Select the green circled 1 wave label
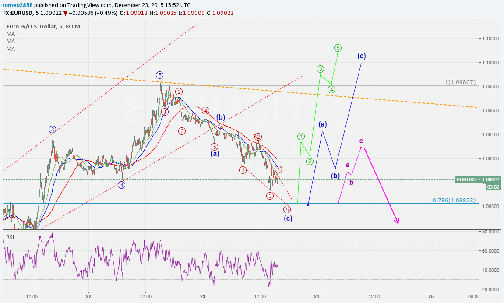The width and height of the screenshot is (504, 303). tap(301, 136)
